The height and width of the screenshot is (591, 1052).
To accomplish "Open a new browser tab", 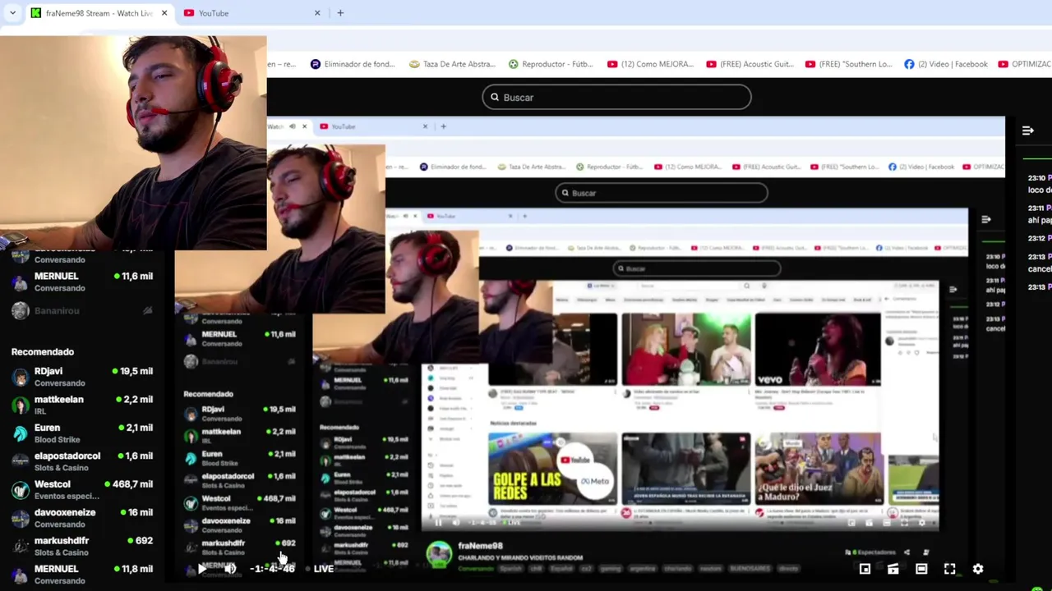I will tap(340, 13).
